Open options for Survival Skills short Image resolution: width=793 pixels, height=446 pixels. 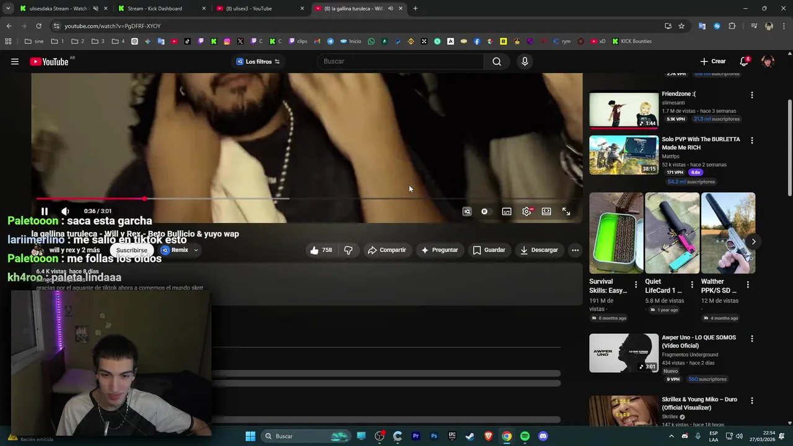[636, 284]
